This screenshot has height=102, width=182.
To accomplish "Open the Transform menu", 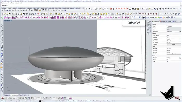I will (37, 1).
